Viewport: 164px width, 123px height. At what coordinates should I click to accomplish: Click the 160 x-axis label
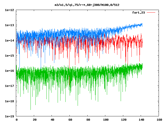pyautogui.click(x=159, y=120)
